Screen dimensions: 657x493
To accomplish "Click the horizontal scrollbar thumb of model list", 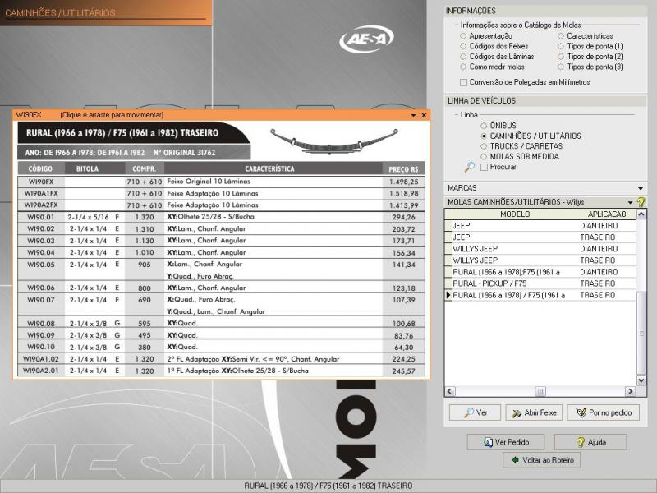I will [540, 391].
